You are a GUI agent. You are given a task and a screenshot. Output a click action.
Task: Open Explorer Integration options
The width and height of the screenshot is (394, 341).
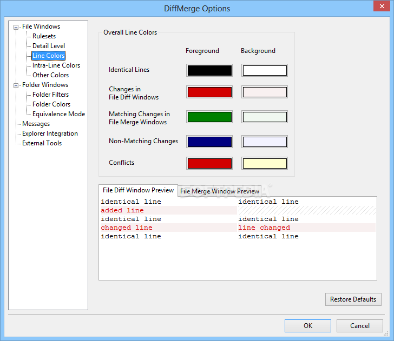tap(50, 133)
